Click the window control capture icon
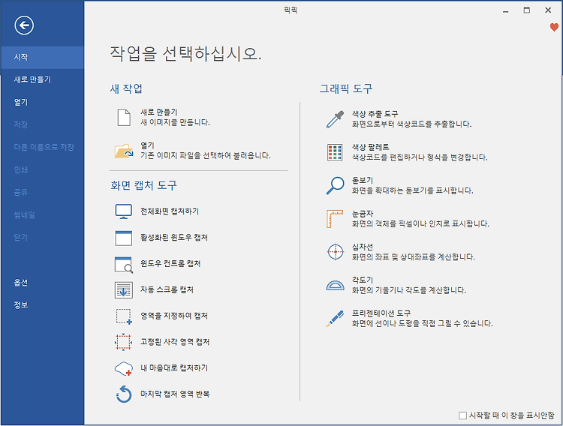This screenshot has height=426, width=563. pos(124,265)
